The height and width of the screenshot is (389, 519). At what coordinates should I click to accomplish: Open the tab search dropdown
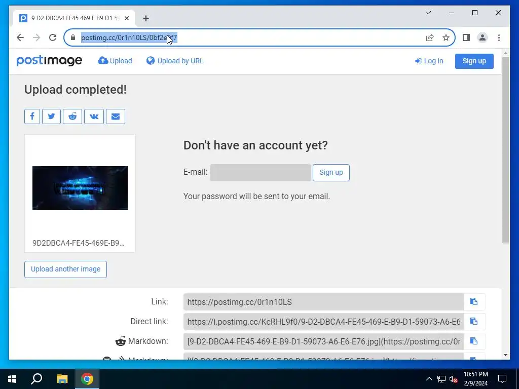click(428, 13)
